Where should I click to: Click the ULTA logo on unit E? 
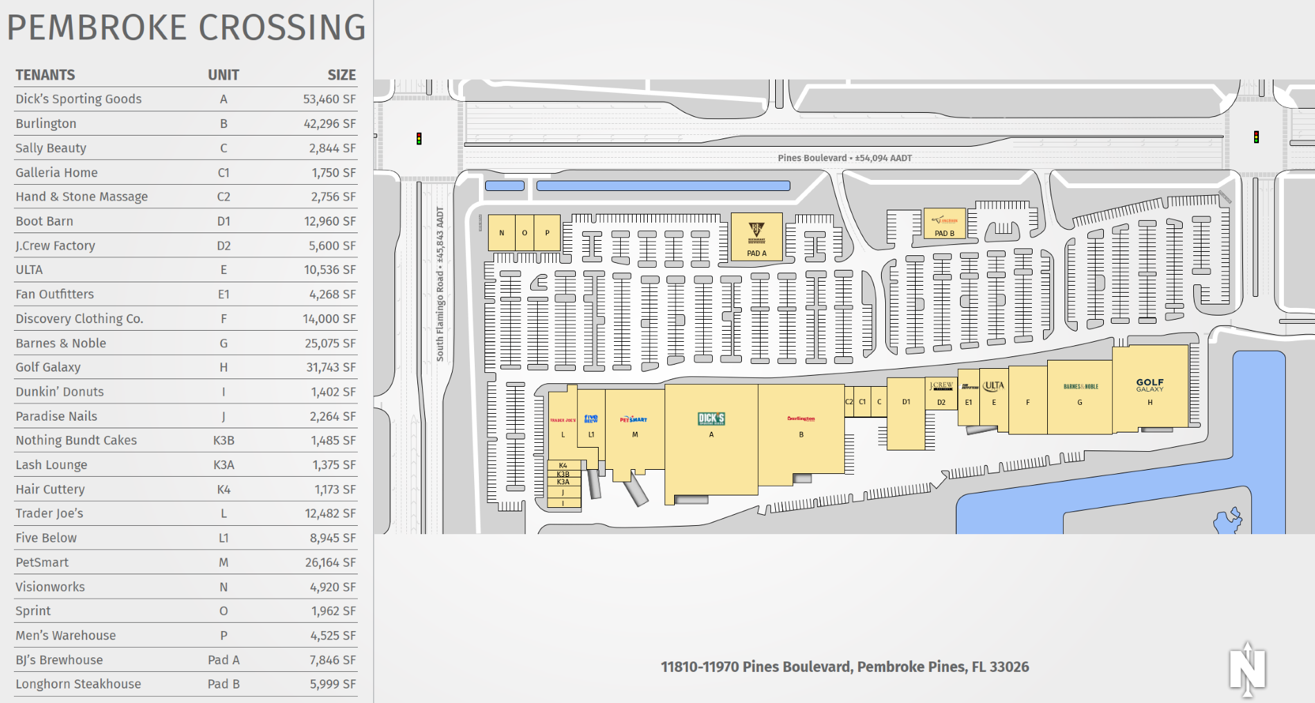tap(994, 386)
